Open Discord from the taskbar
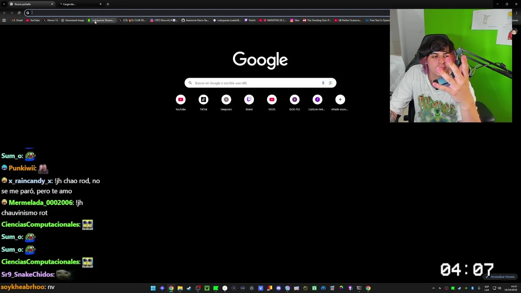Image resolution: width=521 pixels, height=293 pixels. coord(278,288)
